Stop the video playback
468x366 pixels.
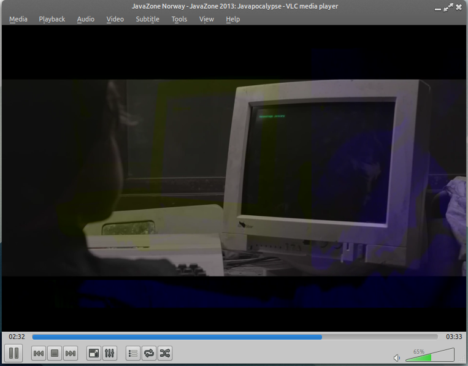[x=55, y=354]
